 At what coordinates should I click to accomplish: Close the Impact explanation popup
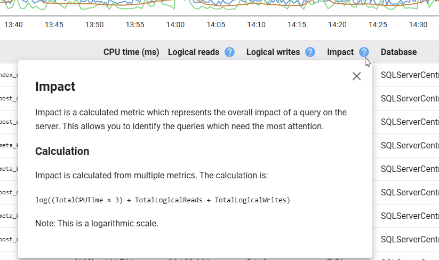pos(357,76)
